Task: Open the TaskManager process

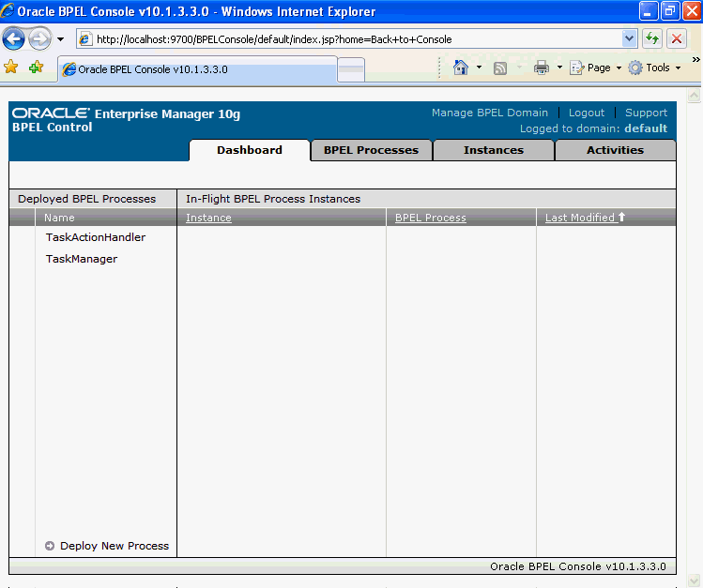Action: click(82, 259)
